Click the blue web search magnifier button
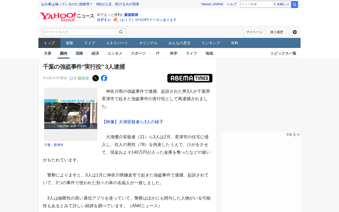This screenshot has width=339, height=212. point(295,5)
